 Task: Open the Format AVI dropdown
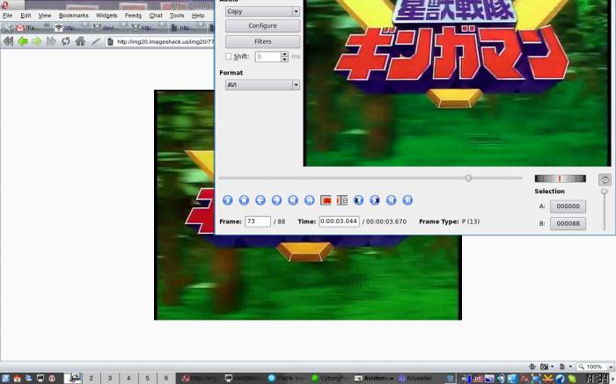click(x=263, y=84)
